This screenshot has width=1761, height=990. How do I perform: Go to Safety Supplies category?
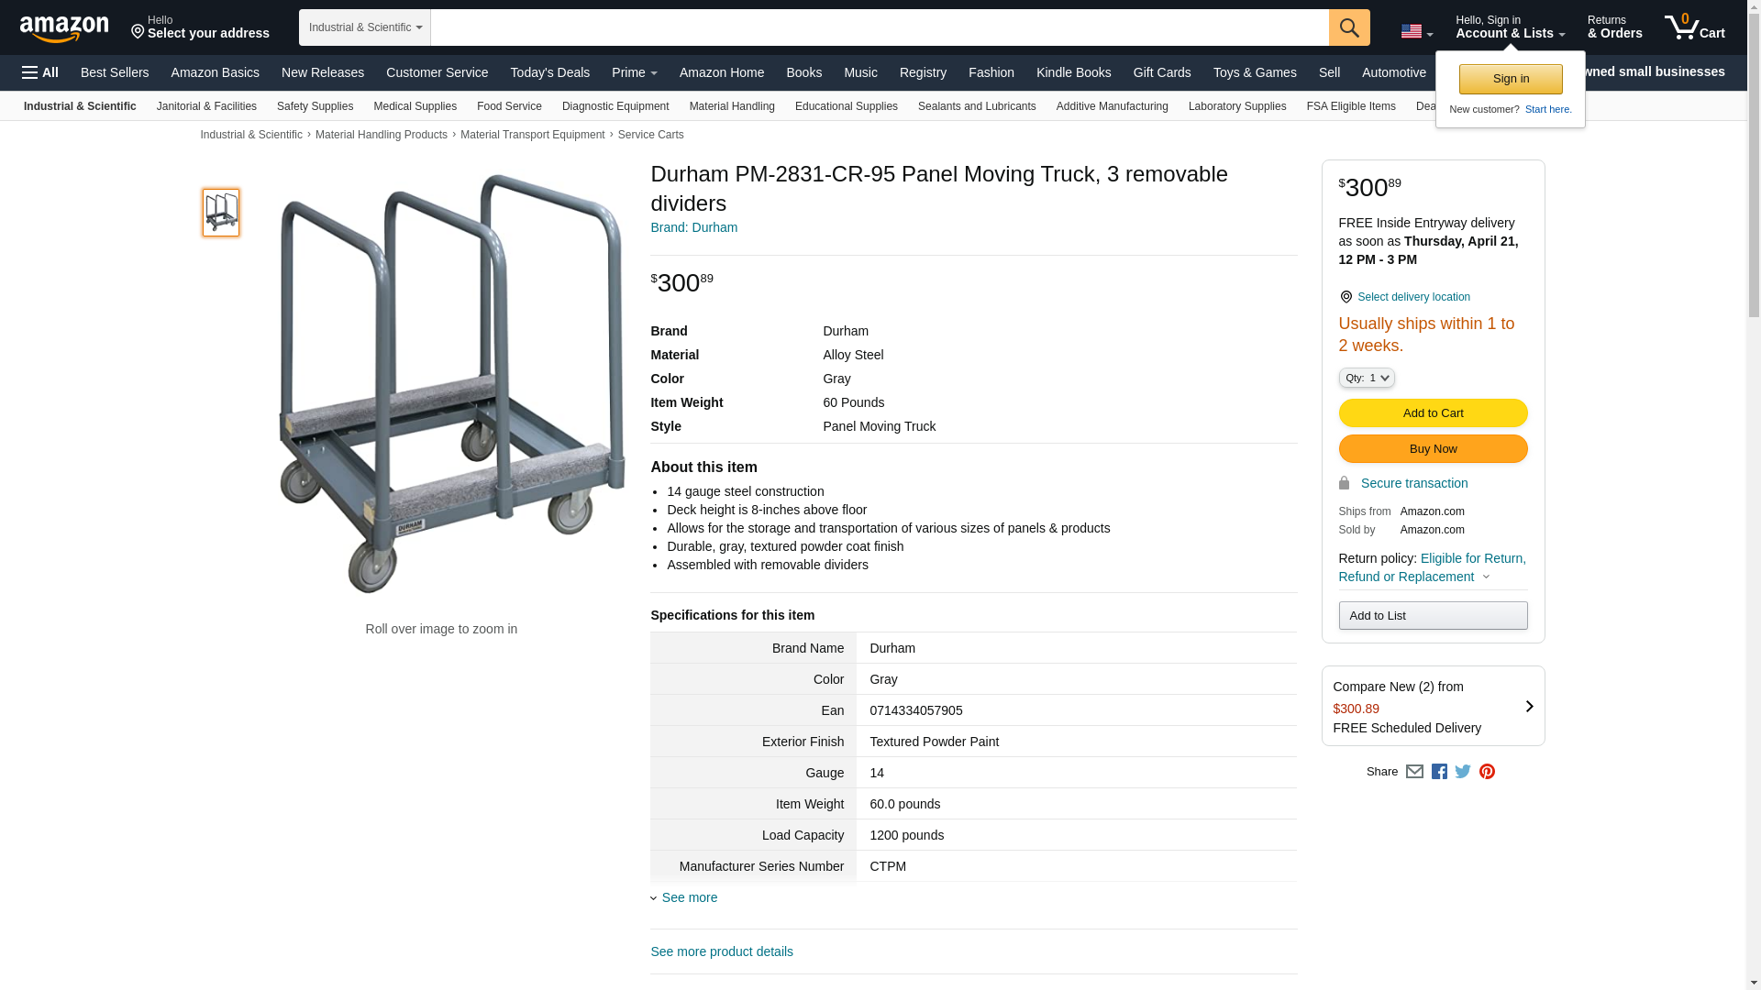[315, 106]
